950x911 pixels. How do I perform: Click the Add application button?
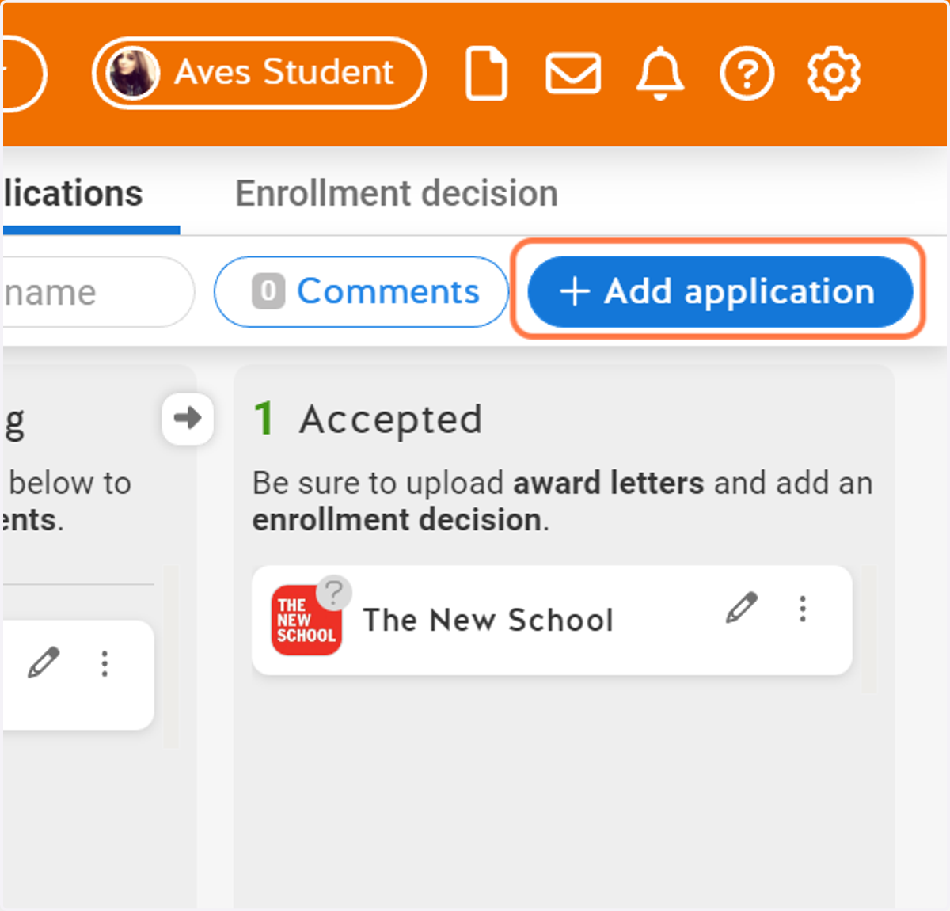point(720,292)
